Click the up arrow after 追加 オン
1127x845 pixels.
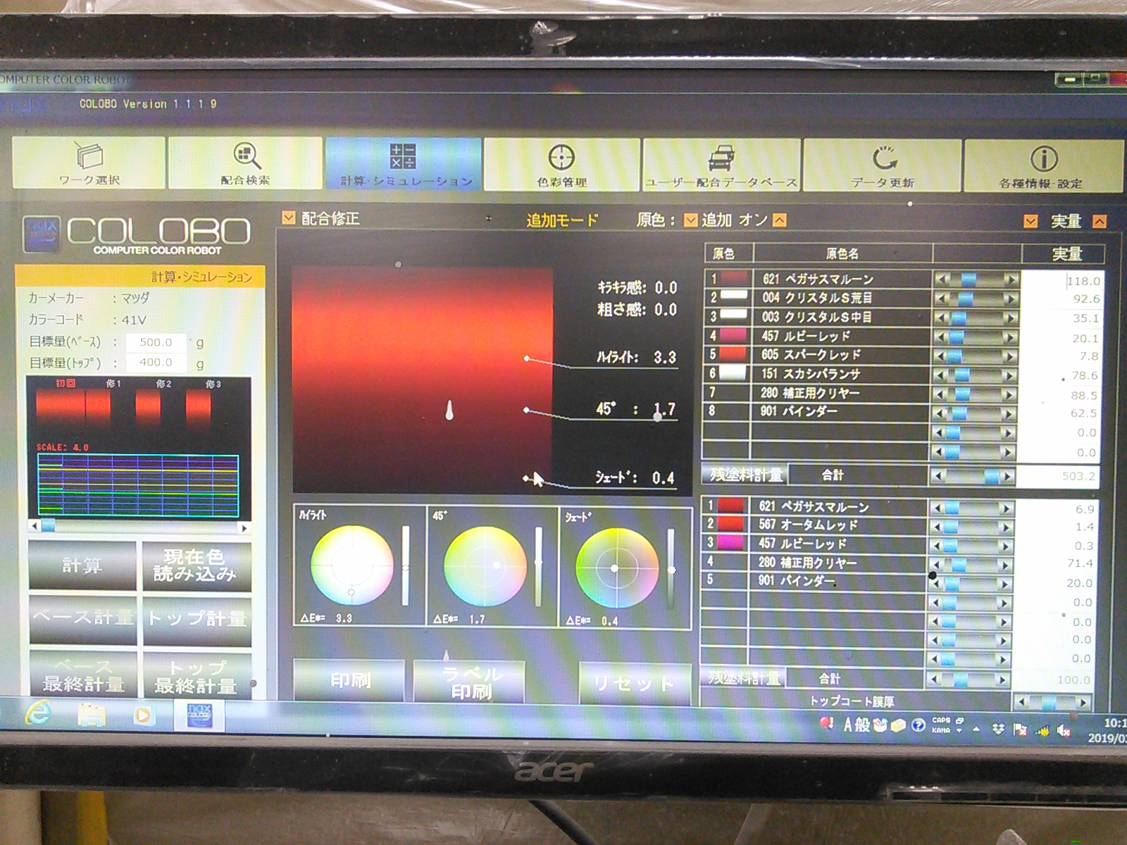(x=779, y=220)
